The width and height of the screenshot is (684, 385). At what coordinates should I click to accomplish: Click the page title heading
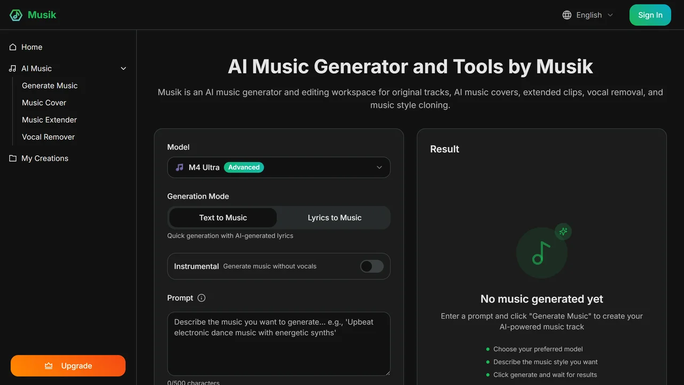[x=410, y=66]
